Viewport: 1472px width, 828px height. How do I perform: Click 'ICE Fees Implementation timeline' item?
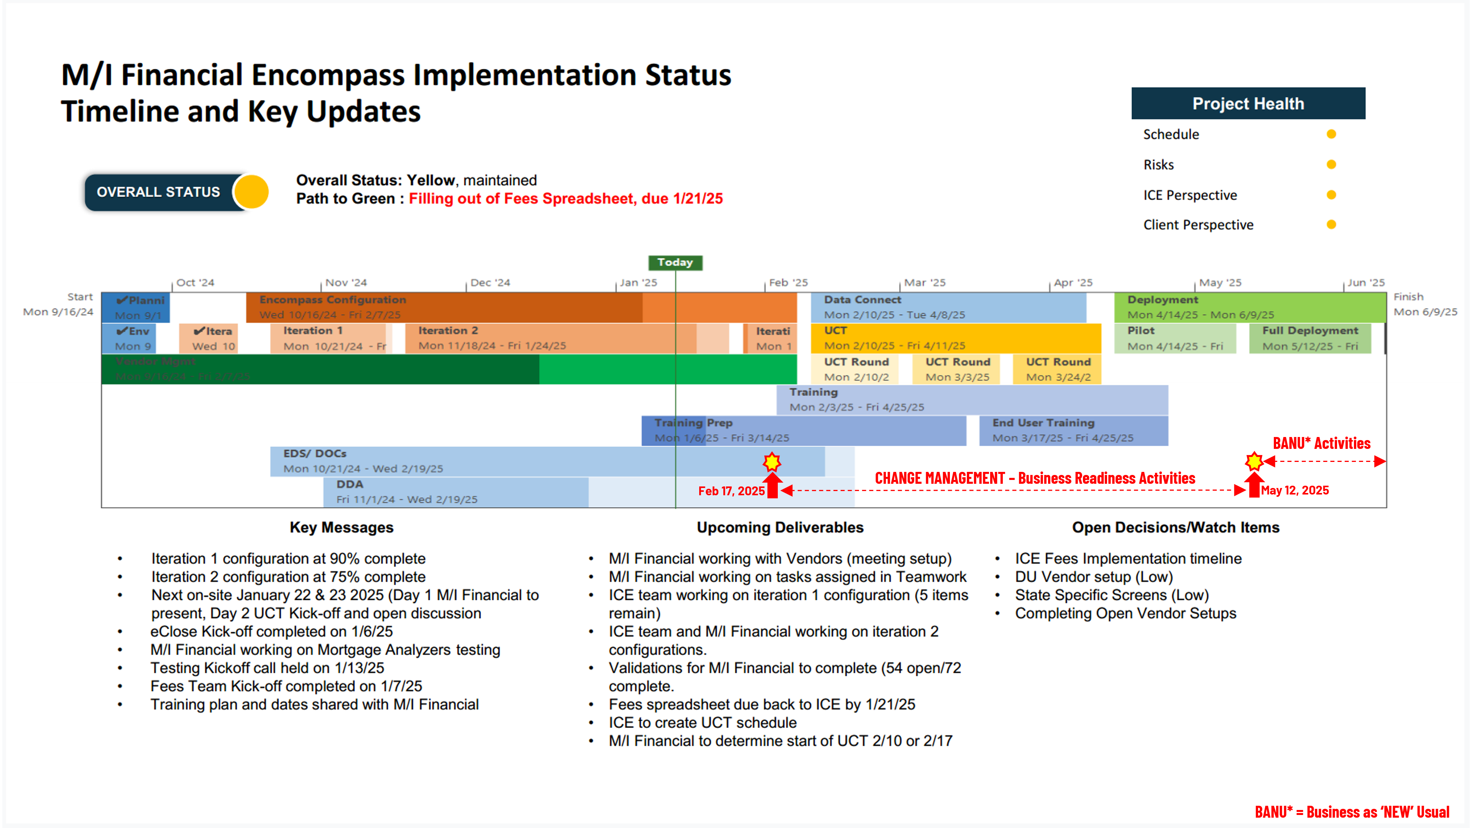1128,558
